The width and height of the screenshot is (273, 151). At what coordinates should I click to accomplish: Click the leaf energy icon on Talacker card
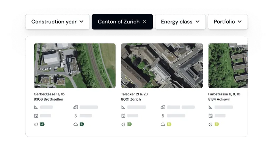click(x=123, y=124)
